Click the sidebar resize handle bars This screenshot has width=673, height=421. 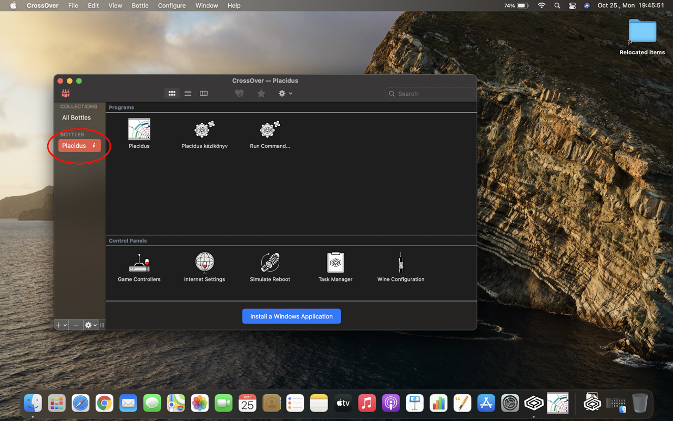pyautogui.click(x=102, y=325)
